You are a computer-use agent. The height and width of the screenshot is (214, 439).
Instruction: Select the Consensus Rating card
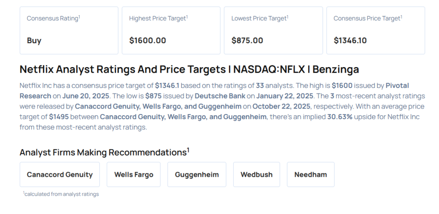point(69,30)
